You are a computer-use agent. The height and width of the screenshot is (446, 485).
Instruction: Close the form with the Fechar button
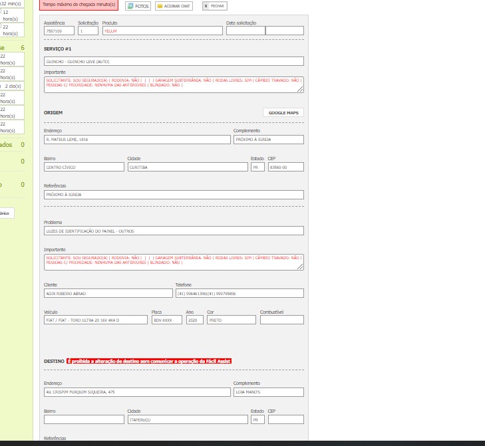pos(215,6)
